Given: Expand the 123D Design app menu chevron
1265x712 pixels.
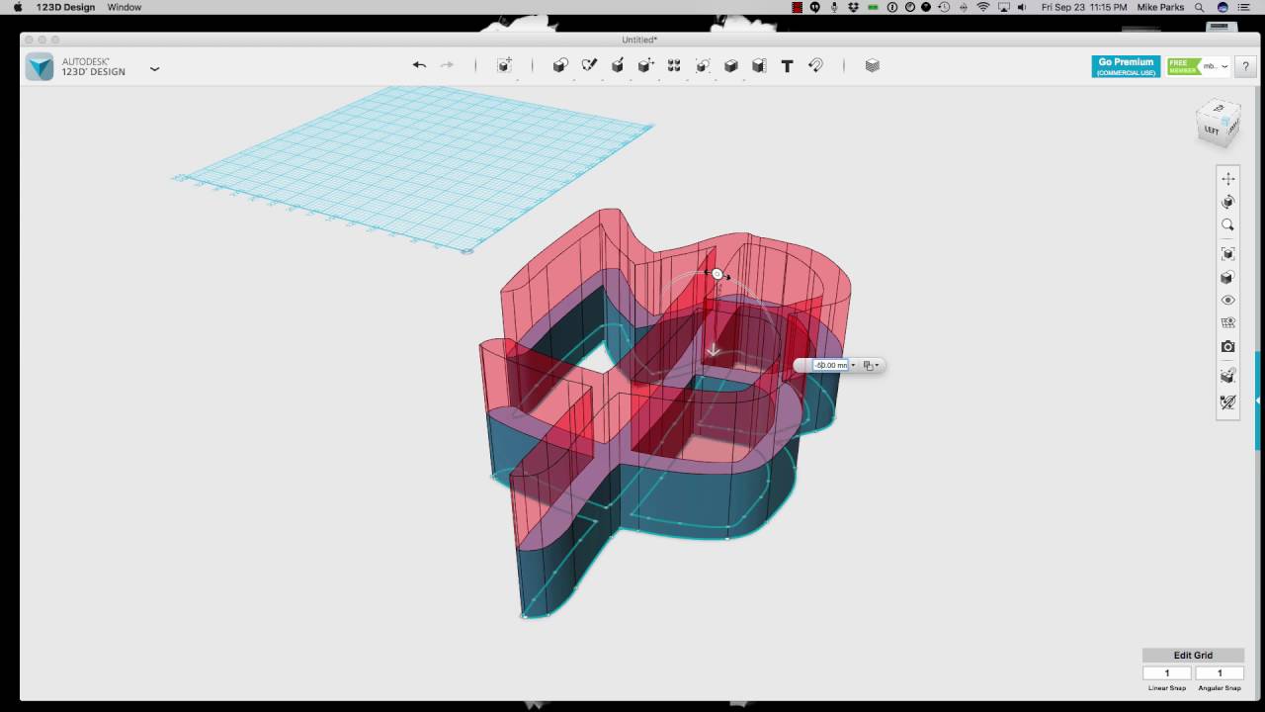Looking at the screenshot, I should pos(155,69).
